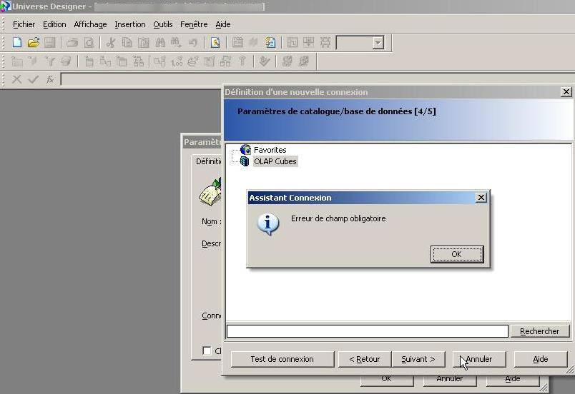Click the key-shaped icon in second toolbar
The image size is (575, 394).
coord(242,61)
